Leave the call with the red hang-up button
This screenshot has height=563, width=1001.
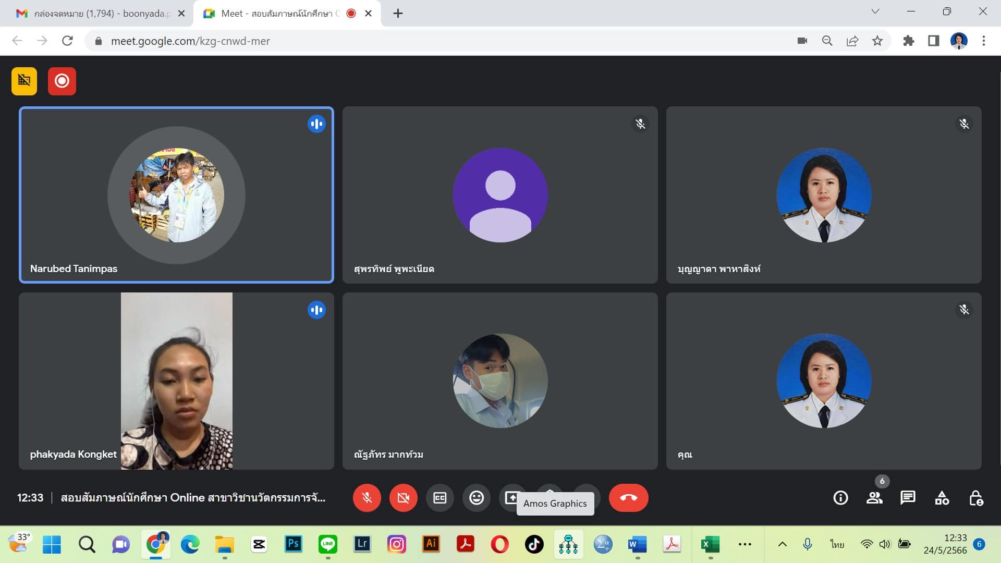(628, 498)
